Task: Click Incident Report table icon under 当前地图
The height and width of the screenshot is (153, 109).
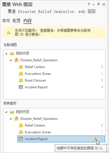Action: [x=21, y=87]
